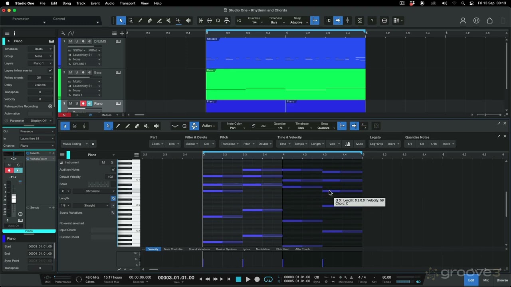511x287 pixels.
Task: Mute the Piano channel in console strip
Action: tap(9, 165)
